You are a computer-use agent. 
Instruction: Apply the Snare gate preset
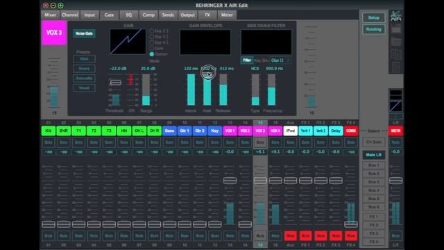point(84,69)
